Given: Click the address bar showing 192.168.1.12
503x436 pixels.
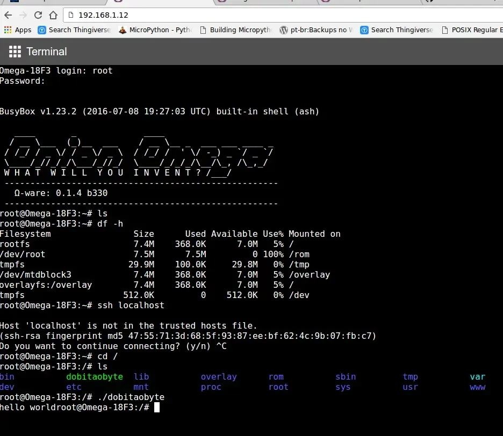Looking at the screenshot, I should pyautogui.click(x=282, y=15).
